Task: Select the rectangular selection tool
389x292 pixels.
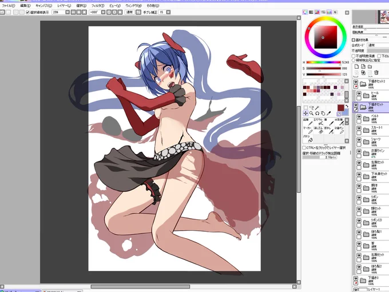Action: point(305,107)
